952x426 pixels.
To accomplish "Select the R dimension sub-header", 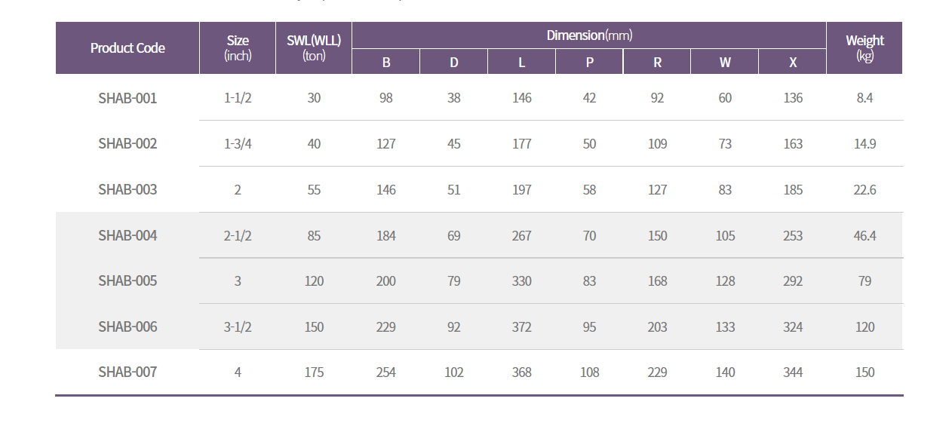I will 657,62.
